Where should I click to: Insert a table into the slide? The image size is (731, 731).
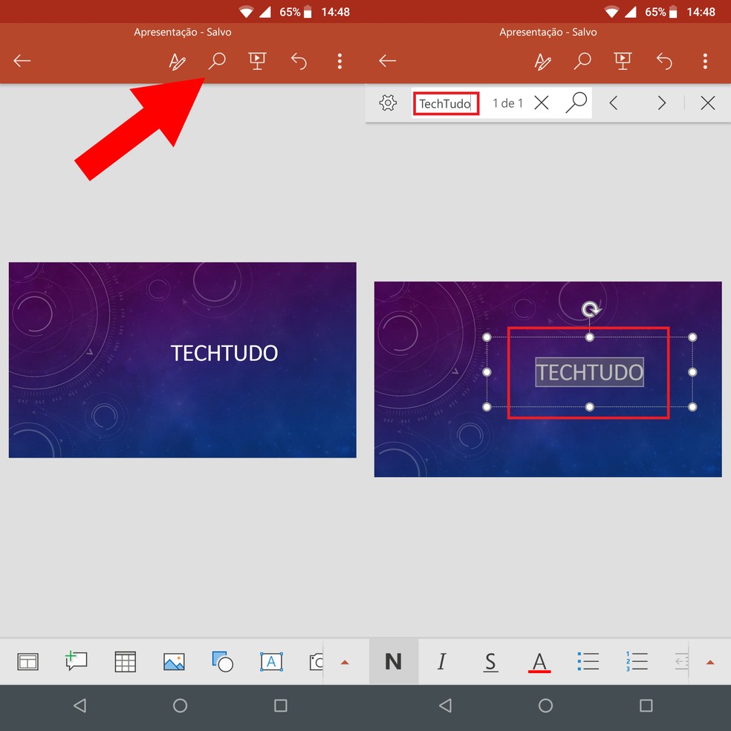[x=125, y=661]
